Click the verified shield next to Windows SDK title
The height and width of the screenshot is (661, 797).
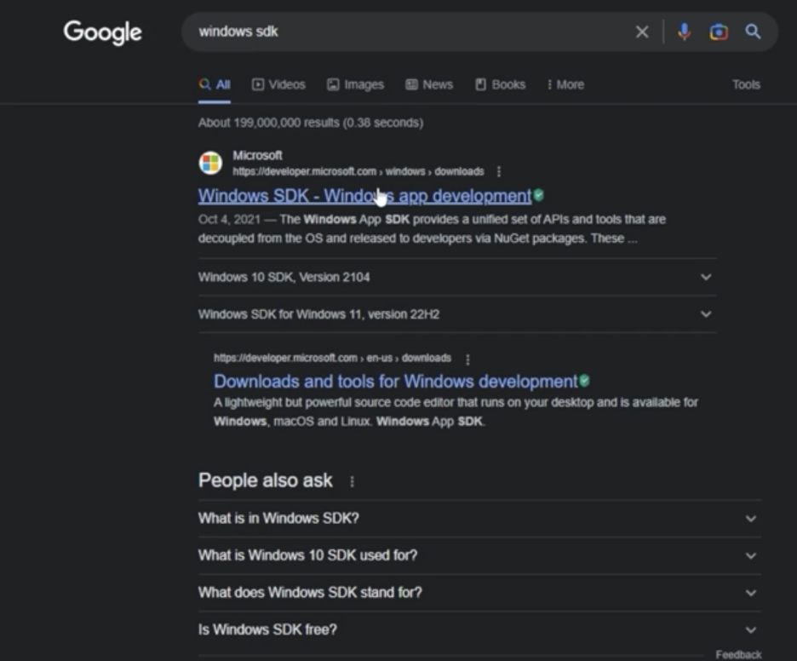pos(539,195)
